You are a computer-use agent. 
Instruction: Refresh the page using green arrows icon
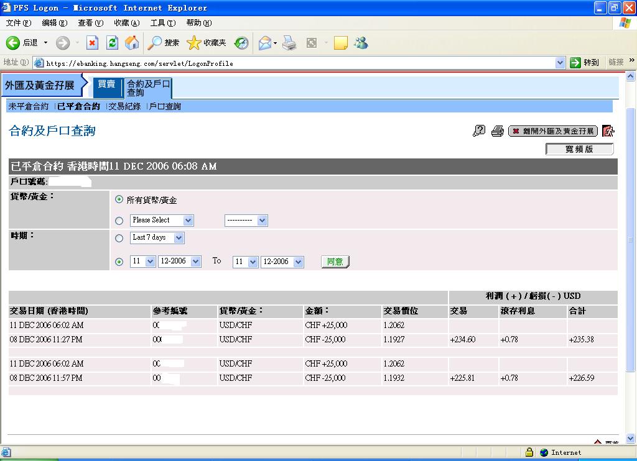[x=112, y=43]
